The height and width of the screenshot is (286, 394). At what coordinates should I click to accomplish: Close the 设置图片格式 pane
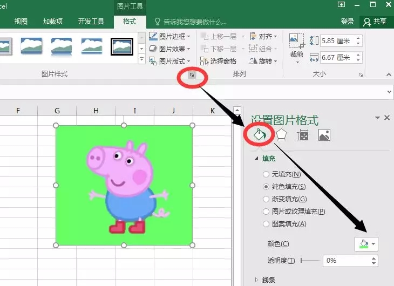(x=386, y=118)
